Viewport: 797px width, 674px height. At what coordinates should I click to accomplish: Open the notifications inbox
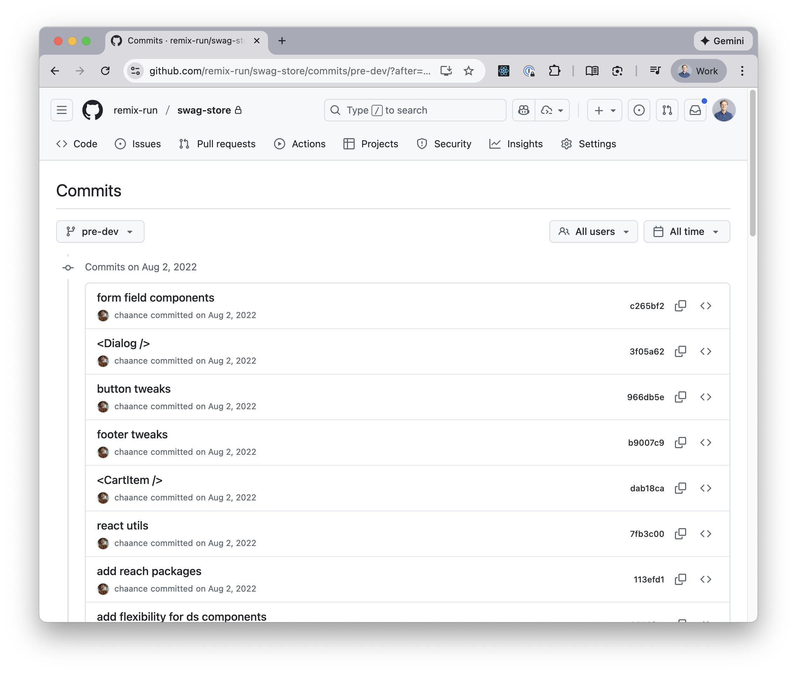click(695, 110)
